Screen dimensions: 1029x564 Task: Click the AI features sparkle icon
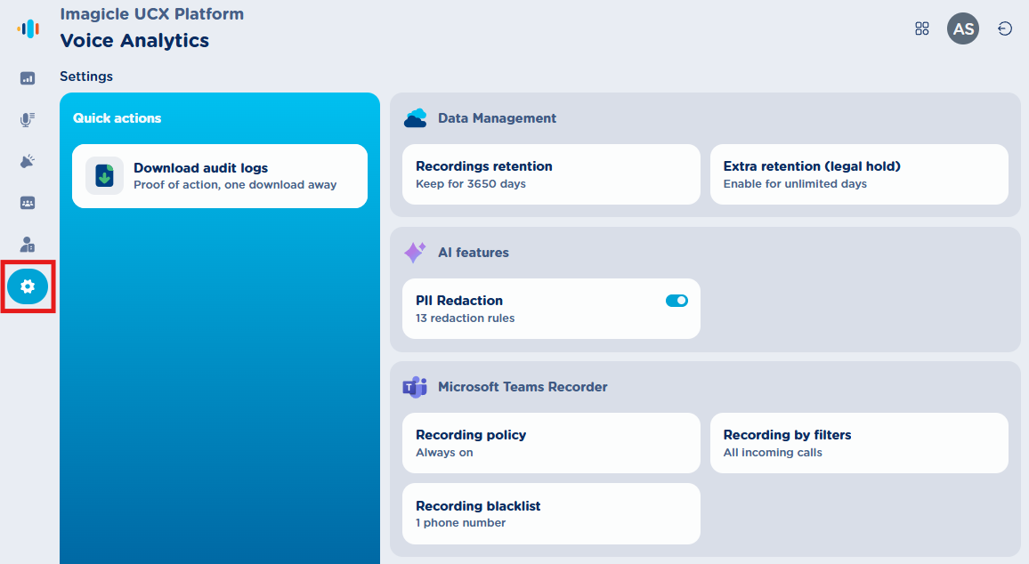pos(415,253)
